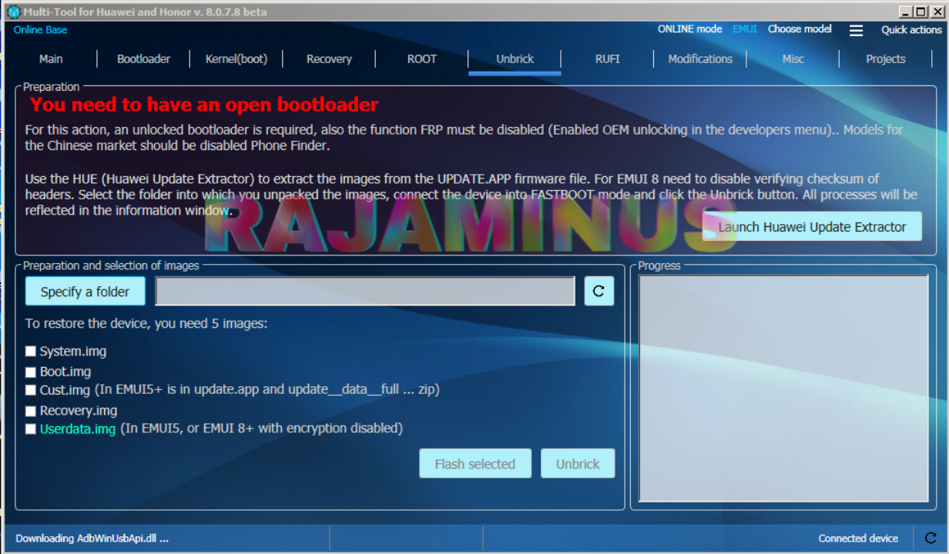Click Choose model

point(800,29)
